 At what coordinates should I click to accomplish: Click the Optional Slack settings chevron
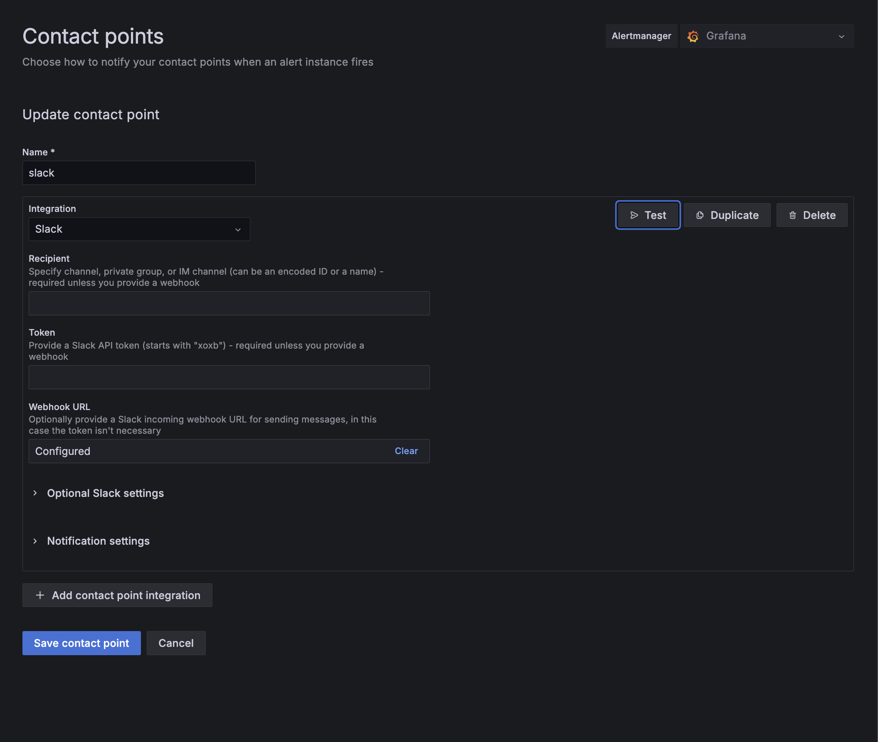(35, 493)
